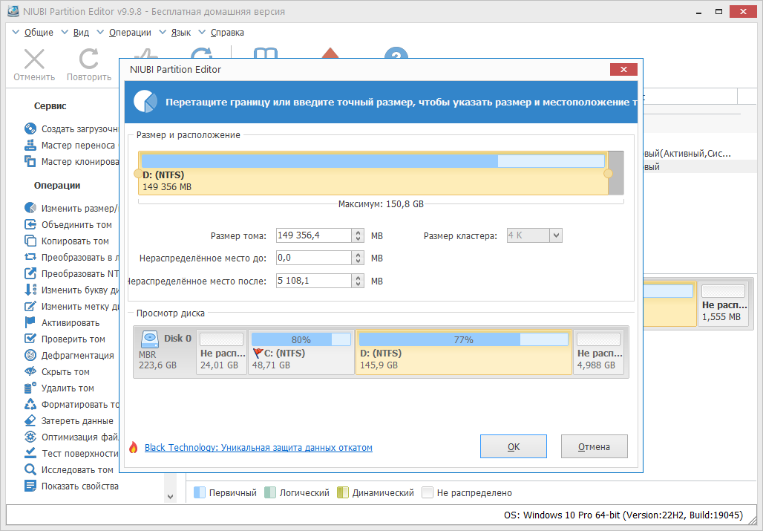The width and height of the screenshot is (763, 531).
Task: Click the Redo (Повторить) toolbar icon
Action: 88,59
